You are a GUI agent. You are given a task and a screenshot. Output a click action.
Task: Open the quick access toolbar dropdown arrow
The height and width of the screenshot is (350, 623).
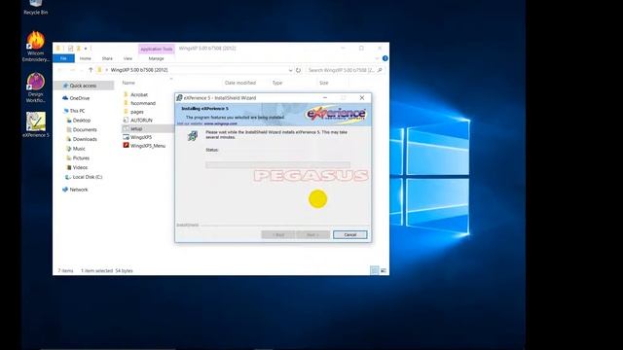pos(86,49)
